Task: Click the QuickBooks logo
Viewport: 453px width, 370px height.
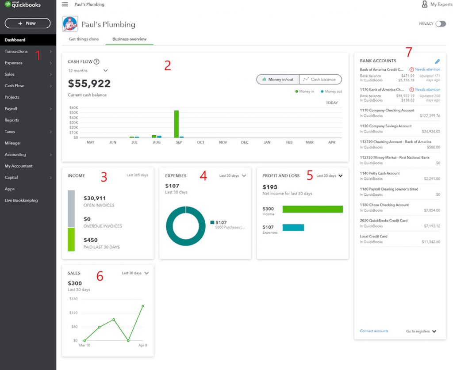Action: [x=22, y=5]
